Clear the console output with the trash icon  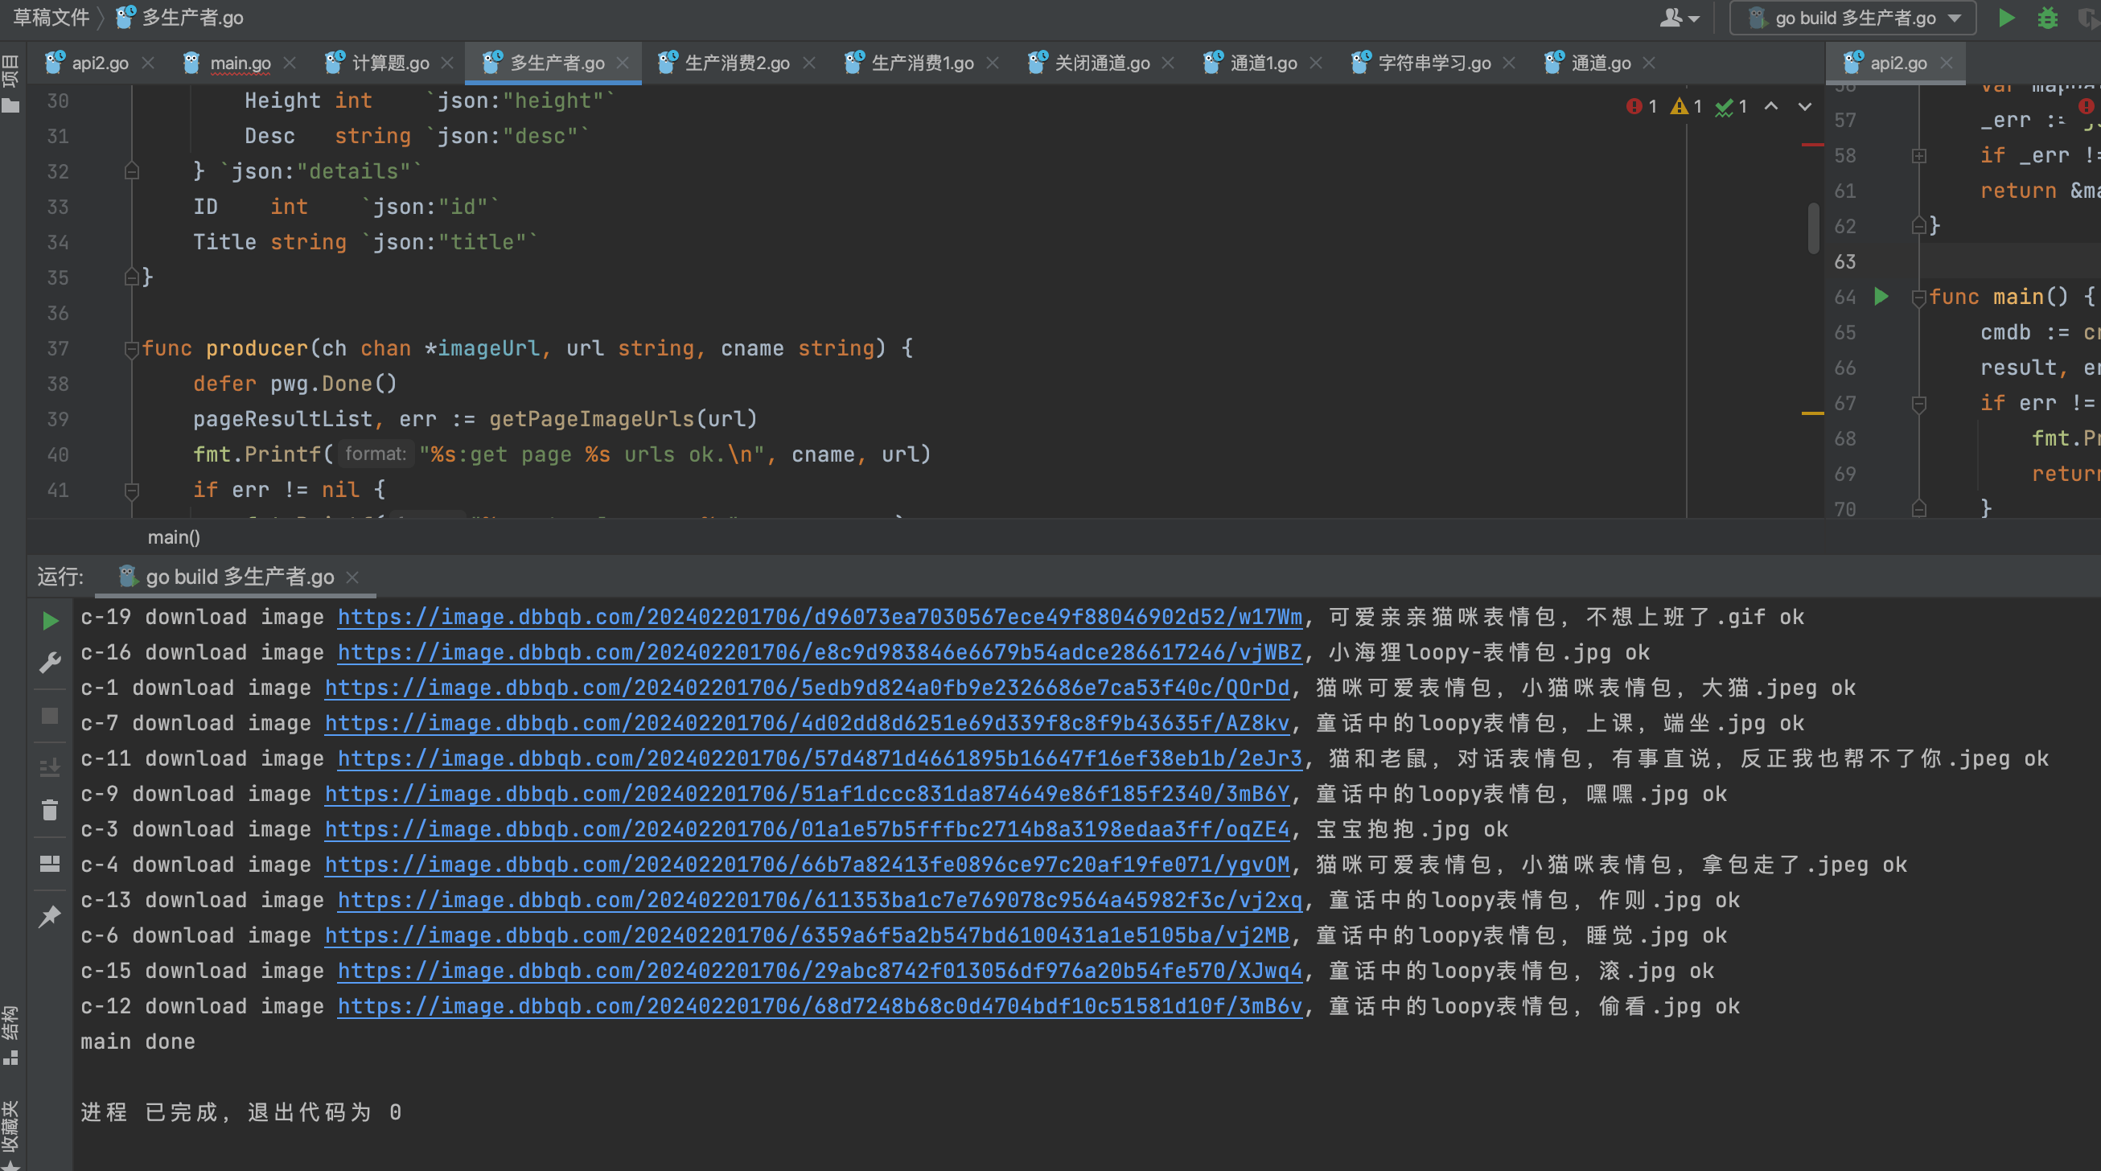(50, 810)
